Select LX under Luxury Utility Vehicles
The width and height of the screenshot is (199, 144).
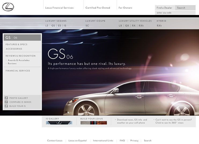click(120, 26)
